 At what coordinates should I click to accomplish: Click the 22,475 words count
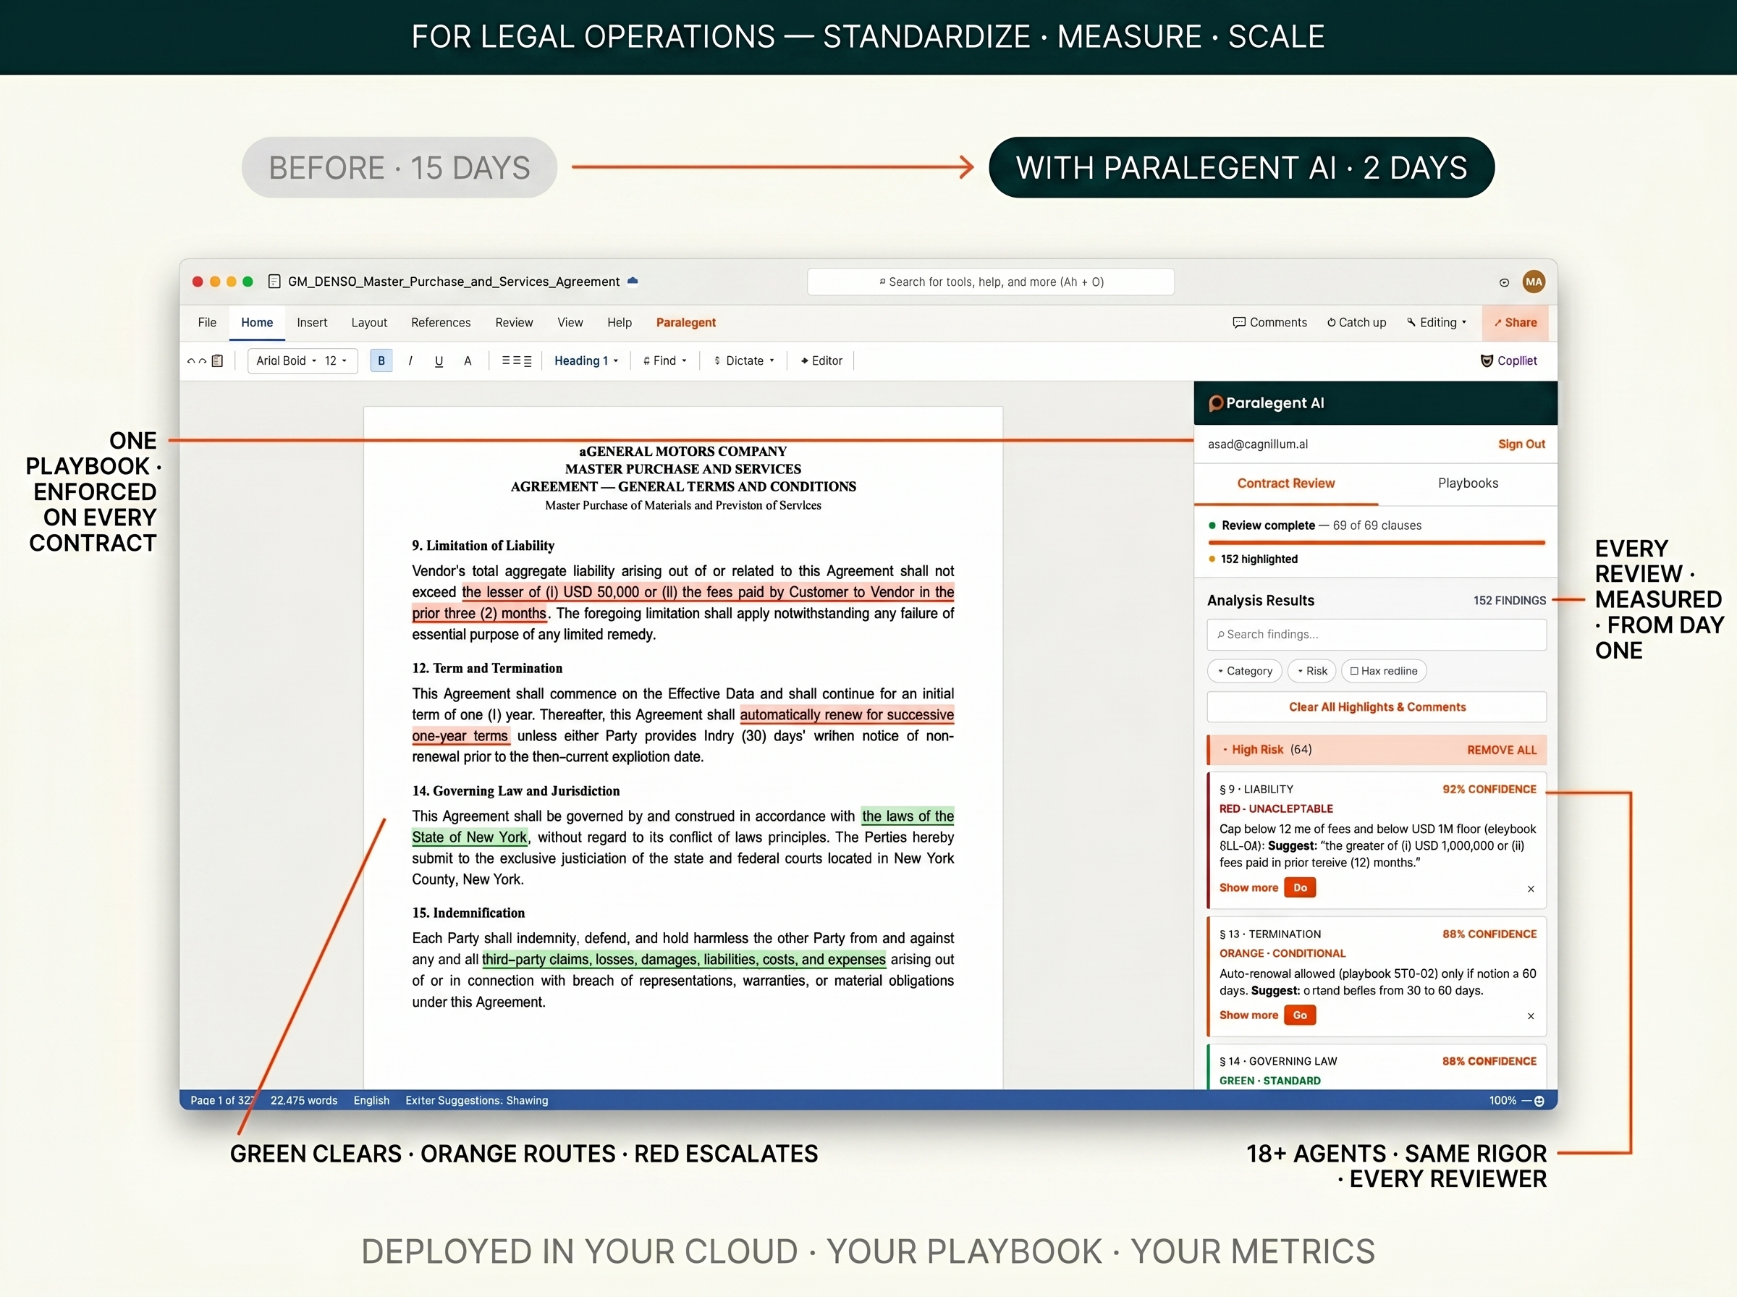pyautogui.click(x=304, y=1101)
